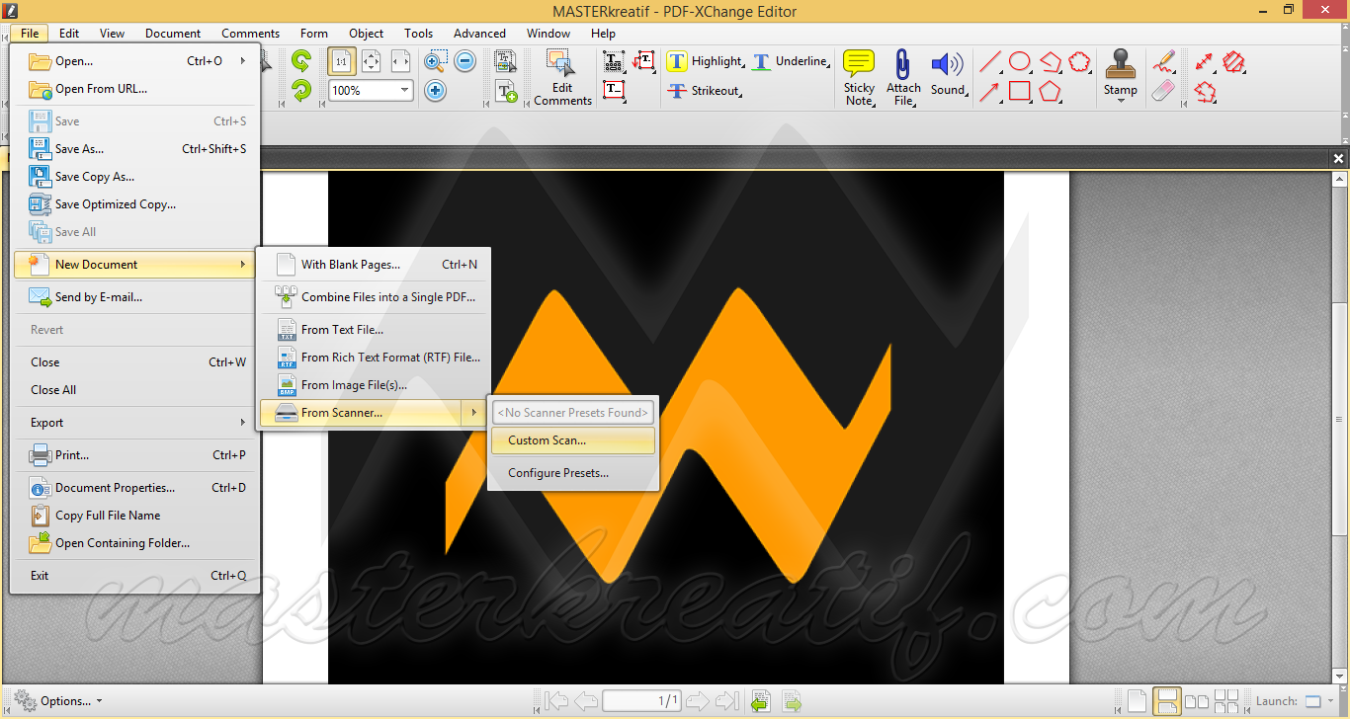Select the Distance measuring tool
Viewport: 1350px width, 719px height.
pos(1204,62)
